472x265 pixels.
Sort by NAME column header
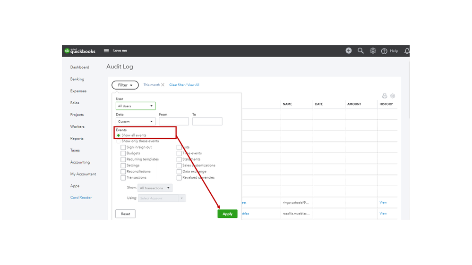(287, 104)
